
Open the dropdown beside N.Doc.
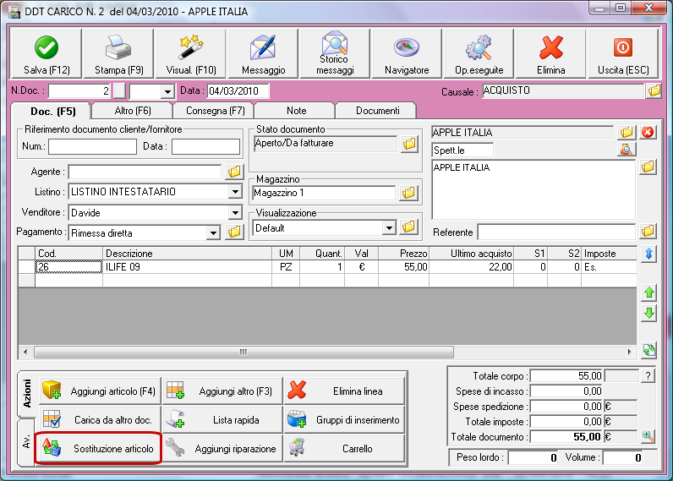pos(167,91)
